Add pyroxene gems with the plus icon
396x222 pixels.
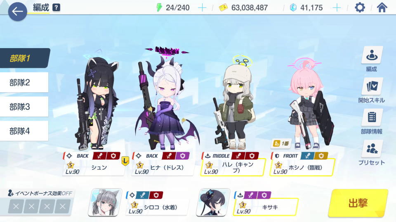tap(337, 8)
